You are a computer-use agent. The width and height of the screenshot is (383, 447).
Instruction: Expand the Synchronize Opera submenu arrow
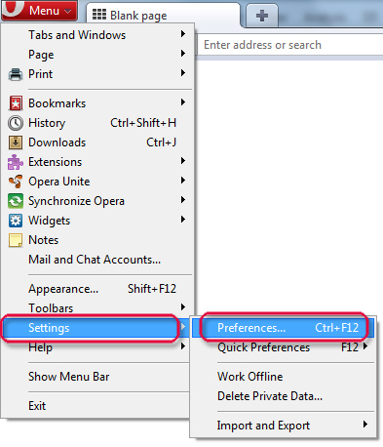tap(183, 200)
